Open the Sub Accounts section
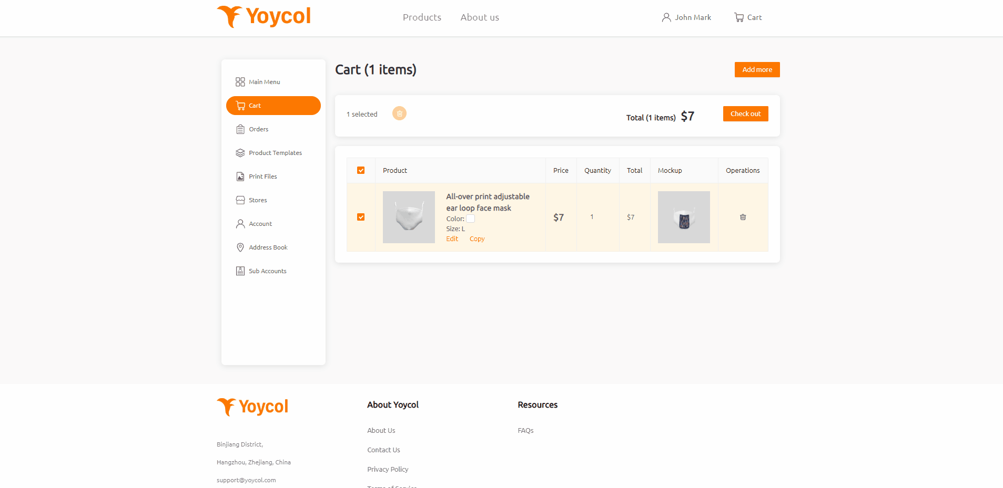This screenshot has height=488, width=1003. tap(267, 271)
